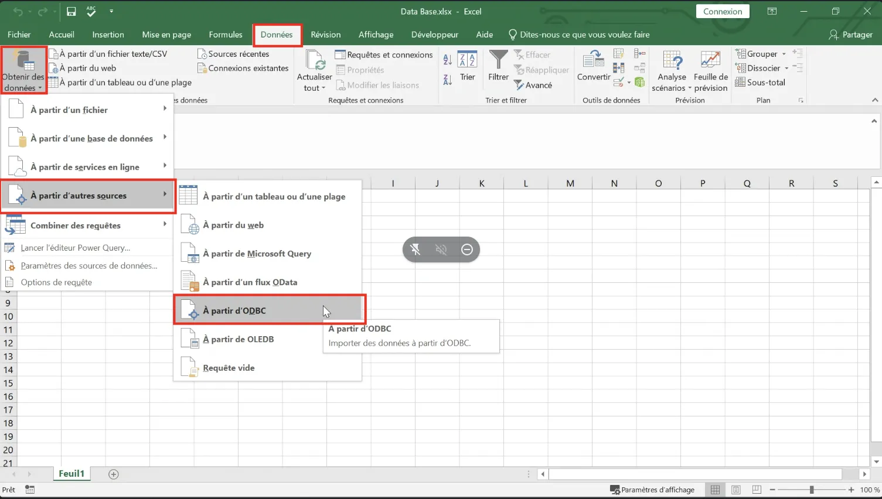Click the Feuille de prévision icon
The width and height of the screenshot is (882, 499).
(710, 71)
